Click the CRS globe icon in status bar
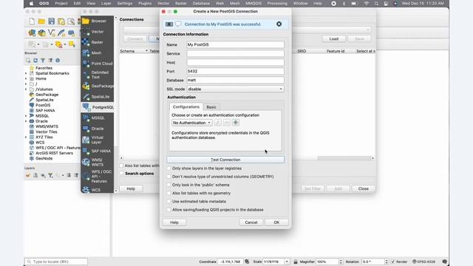 (x=414, y=262)
